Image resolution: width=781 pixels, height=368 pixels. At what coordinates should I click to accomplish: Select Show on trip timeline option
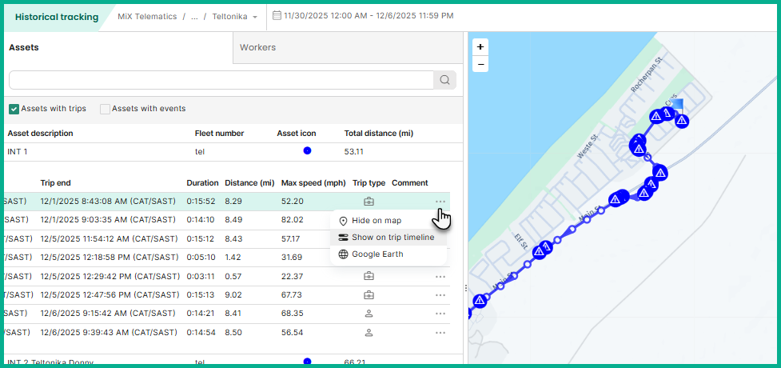point(392,238)
